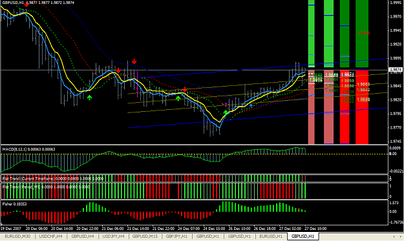Click the 21 Dec 22:00 time label
The width and height of the screenshot is (404, 241).
click(x=164, y=228)
